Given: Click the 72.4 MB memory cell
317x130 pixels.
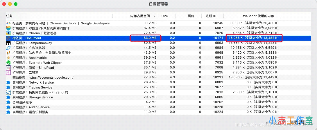Looking at the screenshot, I should [150, 33].
